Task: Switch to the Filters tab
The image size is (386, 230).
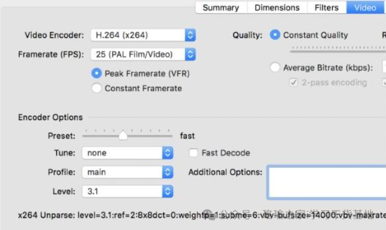Action: [326, 8]
